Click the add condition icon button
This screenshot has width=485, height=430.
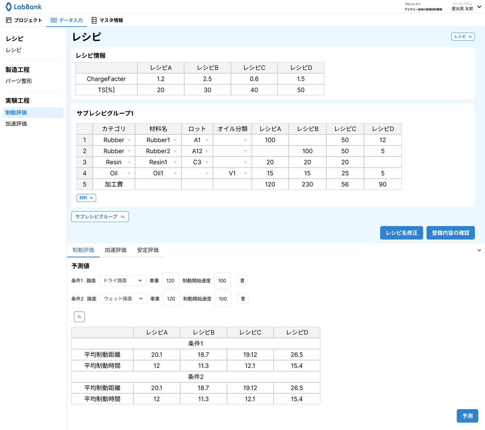(79, 317)
